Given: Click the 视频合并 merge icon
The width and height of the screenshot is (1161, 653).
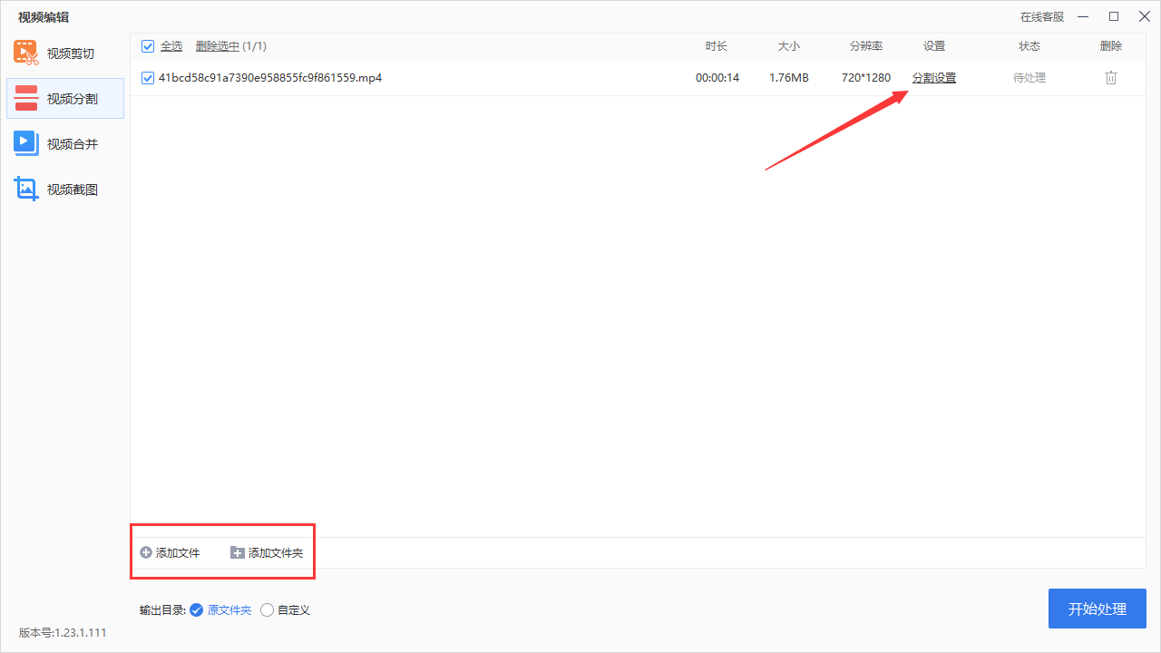Looking at the screenshot, I should (x=26, y=143).
